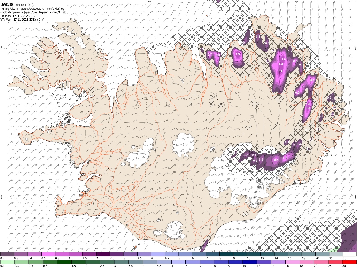This screenshot has height=268, width=357.
Task: Click the '20W' longitude label
Action: coord(148,1)
